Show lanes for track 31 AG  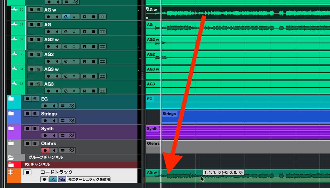tap(103, 32)
